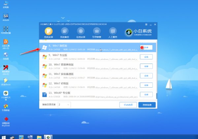Open the 分区工具 (Alt+D) desktop icon

coord(6,44)
